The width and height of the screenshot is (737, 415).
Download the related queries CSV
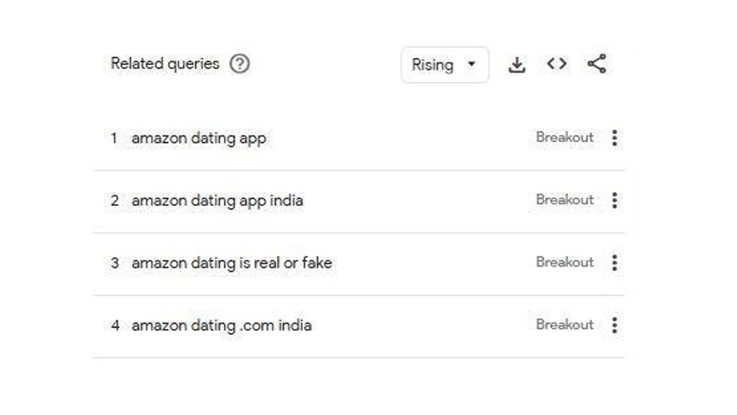tap(517, 65)
